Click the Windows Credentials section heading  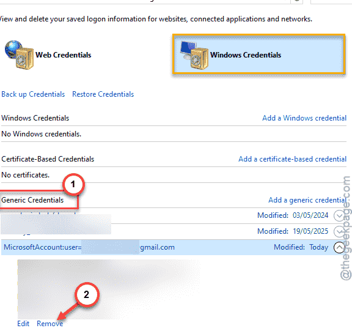(x=35, y=118)
